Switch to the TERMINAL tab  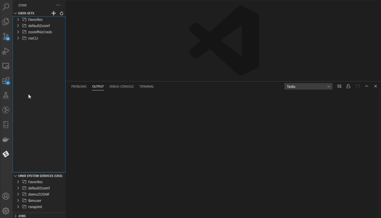[146, 86]
